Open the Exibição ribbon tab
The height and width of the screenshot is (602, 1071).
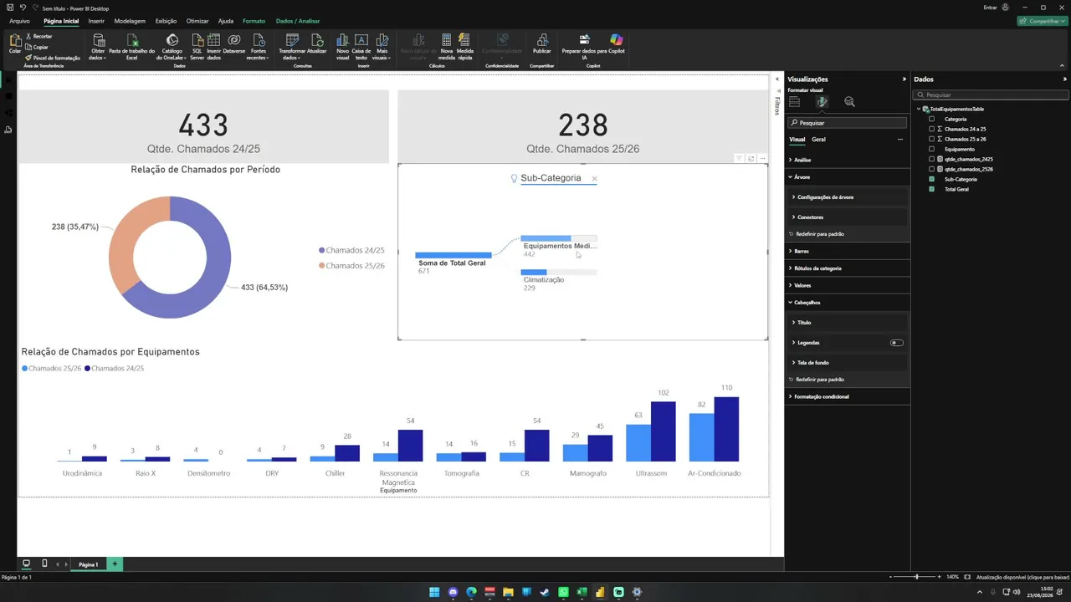tap(166, 21)
